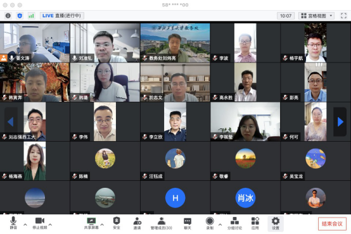351x234 pixels.
Task: Expand the video options chevron
Action: 50,225
